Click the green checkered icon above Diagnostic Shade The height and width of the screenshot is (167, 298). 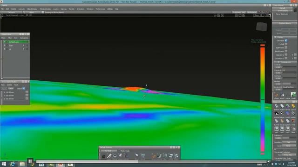[293, 95]
